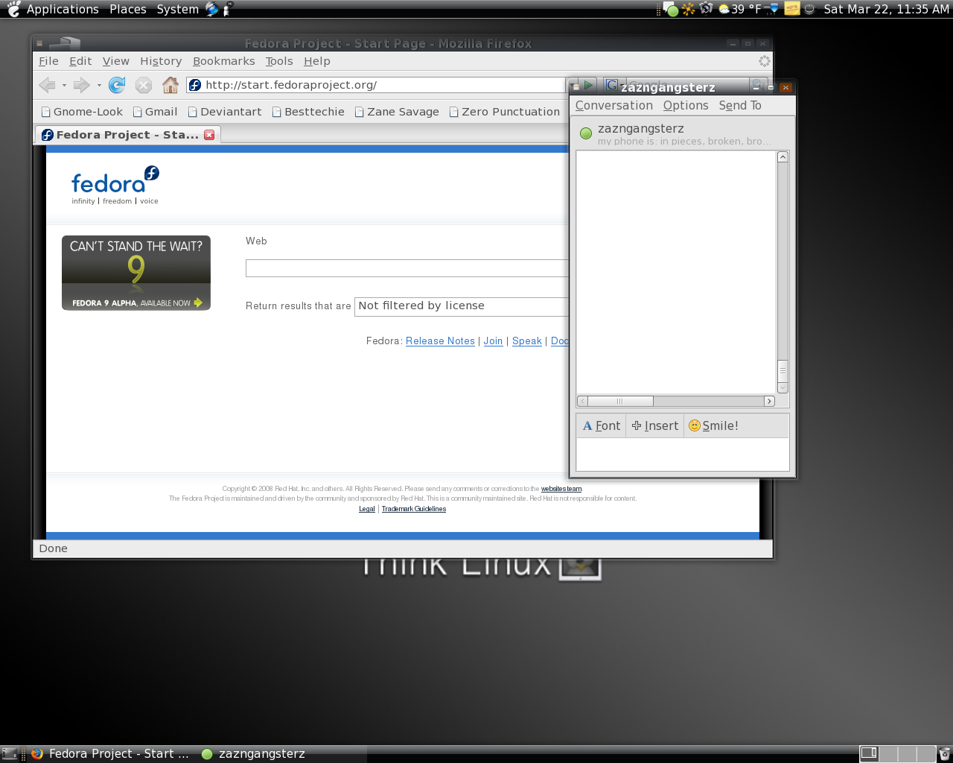Open the Bookmarks menu
The width and height of the screenshot is (953, 763).
(x=223, y=61)
